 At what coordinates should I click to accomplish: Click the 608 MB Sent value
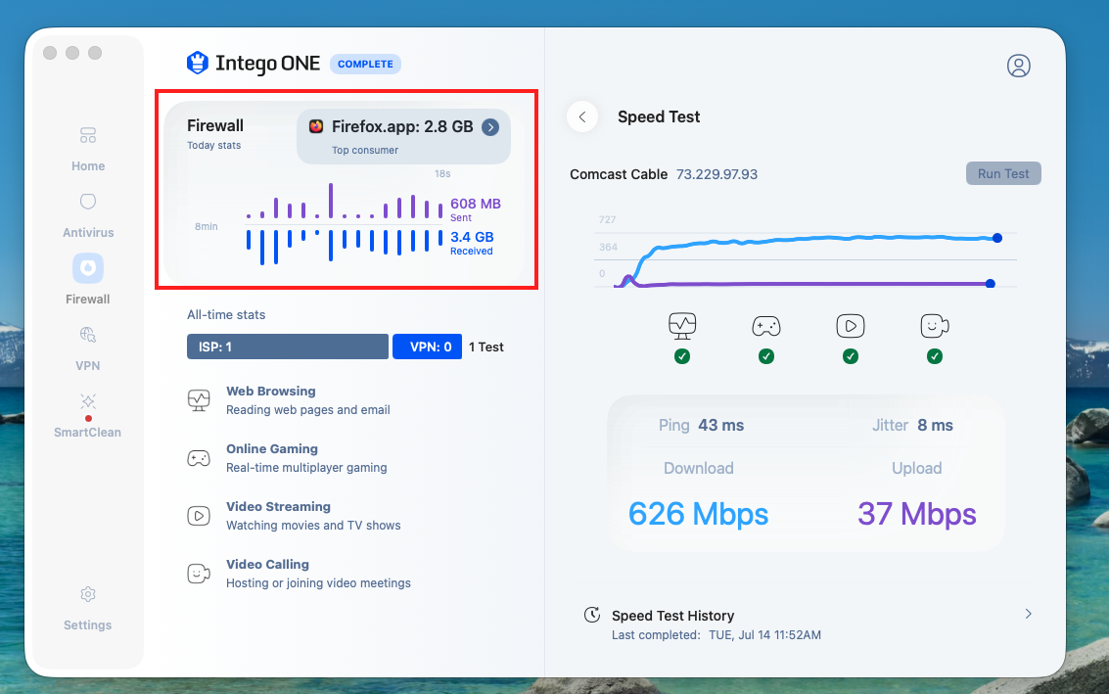[x=476, y=208]
